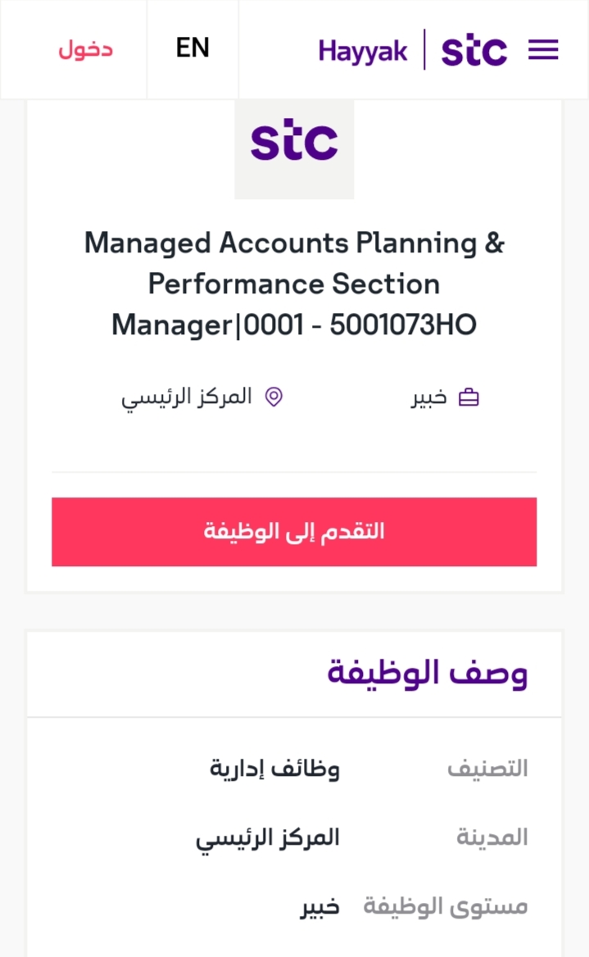The image size is (589, 957).
Task: Open the دخول login link
Action: point(85,49)
